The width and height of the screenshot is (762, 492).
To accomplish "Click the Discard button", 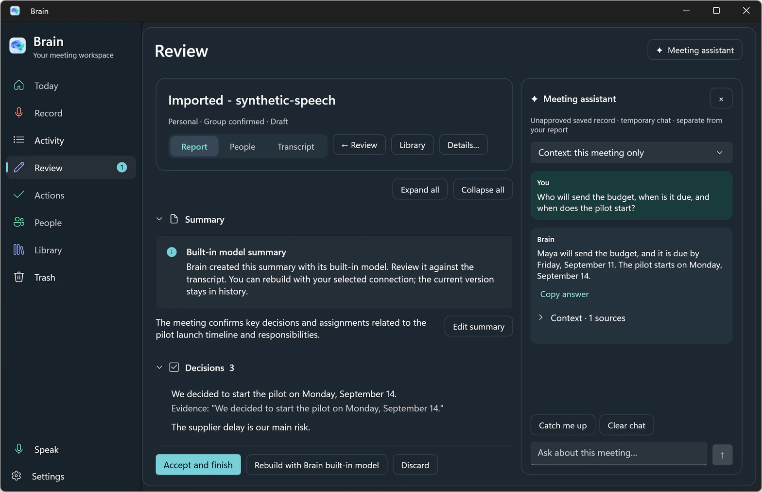I will point(415,465).
